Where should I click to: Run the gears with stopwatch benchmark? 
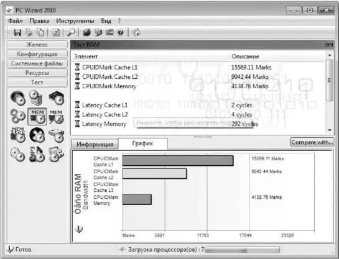click(18, 116)
